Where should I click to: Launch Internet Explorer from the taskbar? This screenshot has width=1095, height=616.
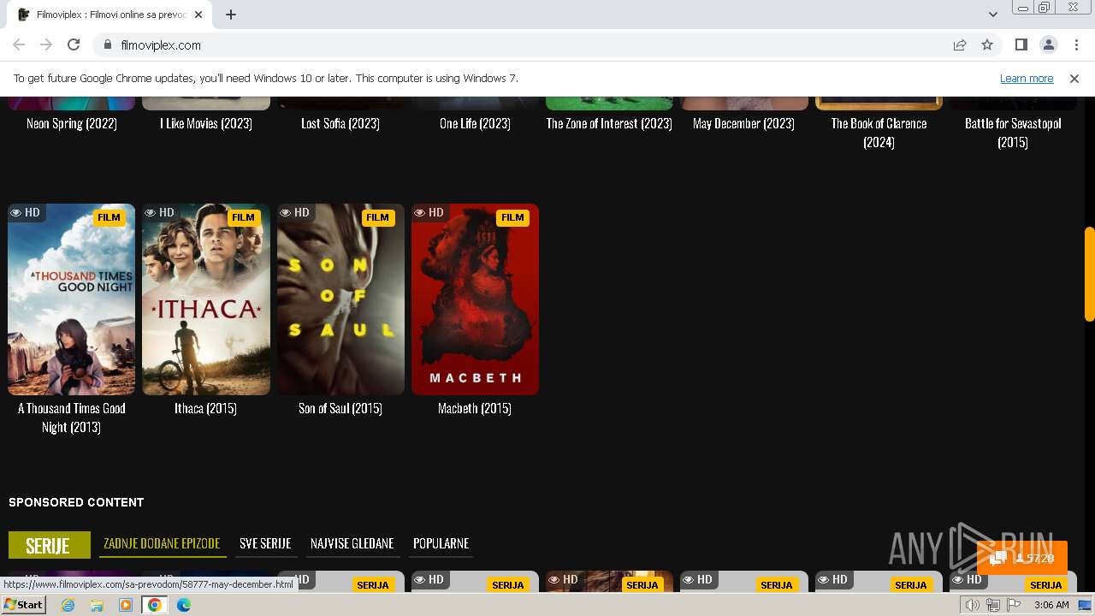(68, 605)
